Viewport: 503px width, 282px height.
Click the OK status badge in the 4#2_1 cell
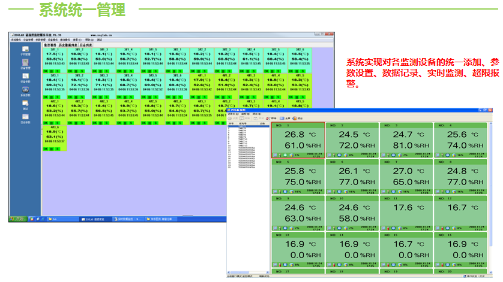coord(45,123)
